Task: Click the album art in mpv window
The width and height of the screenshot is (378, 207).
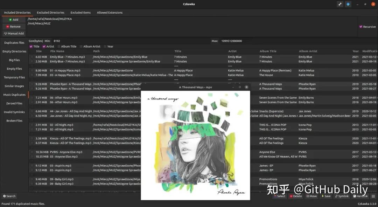Action: click(196, 145)
